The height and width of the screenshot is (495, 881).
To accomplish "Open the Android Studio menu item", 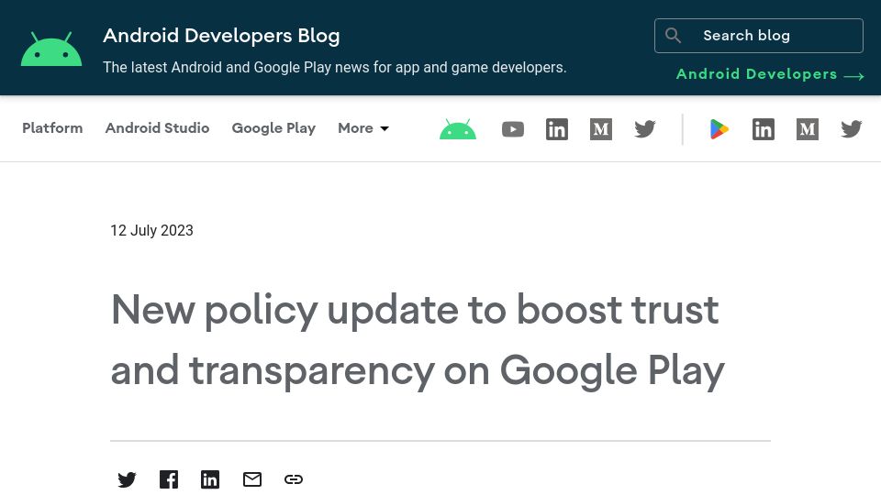I will click(157, 128).
